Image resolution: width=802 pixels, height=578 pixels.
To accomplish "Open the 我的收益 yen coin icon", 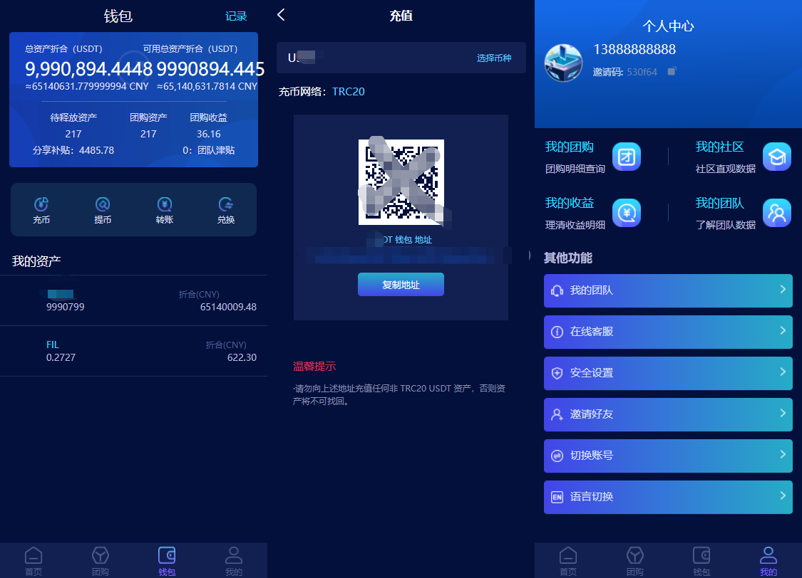I will click(x=627, y=212).
